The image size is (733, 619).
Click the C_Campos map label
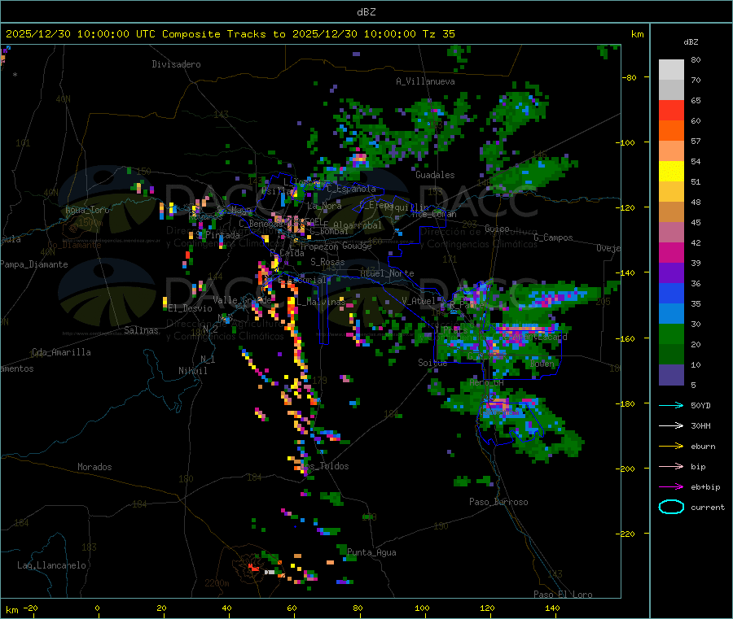point(554,238)
